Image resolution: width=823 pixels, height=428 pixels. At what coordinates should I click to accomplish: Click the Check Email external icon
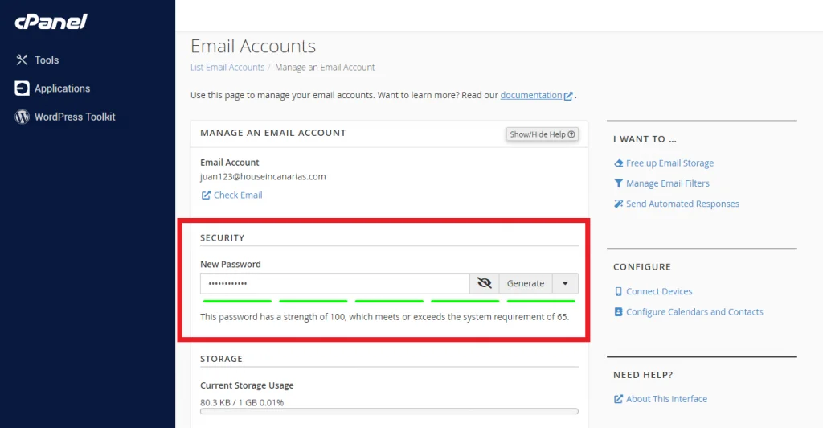click(x=206, y=195)
